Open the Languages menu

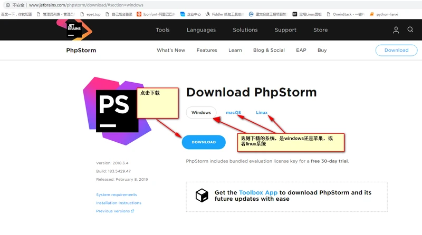[x=201, y=30]
